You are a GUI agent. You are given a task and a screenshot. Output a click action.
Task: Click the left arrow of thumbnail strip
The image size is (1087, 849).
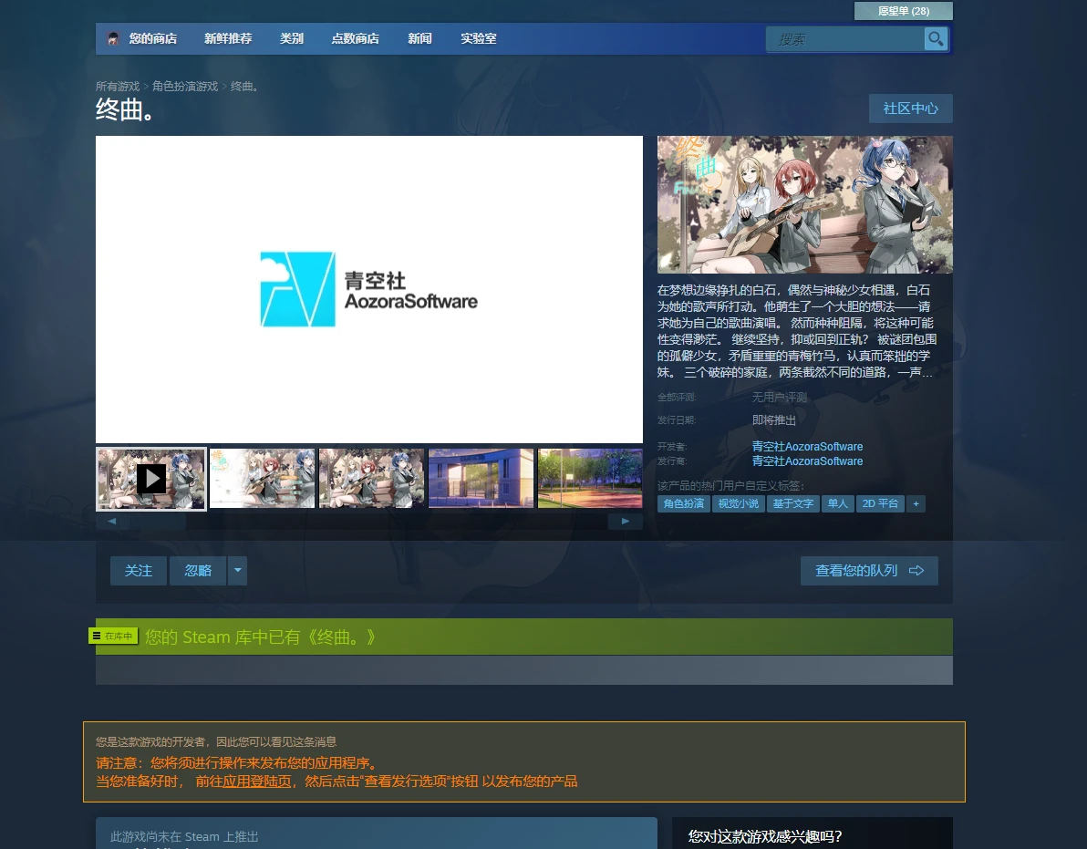click(x=112, y=522)
